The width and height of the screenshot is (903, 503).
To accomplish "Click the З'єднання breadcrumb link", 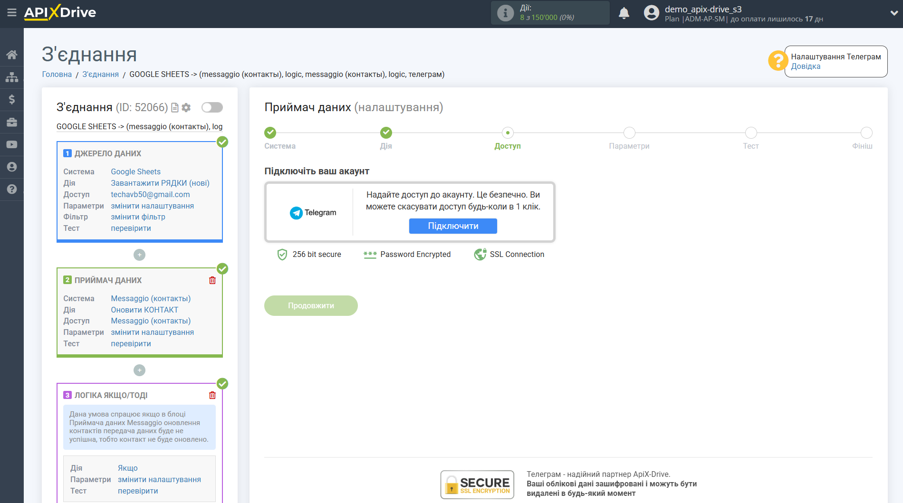I will (100, 75).
